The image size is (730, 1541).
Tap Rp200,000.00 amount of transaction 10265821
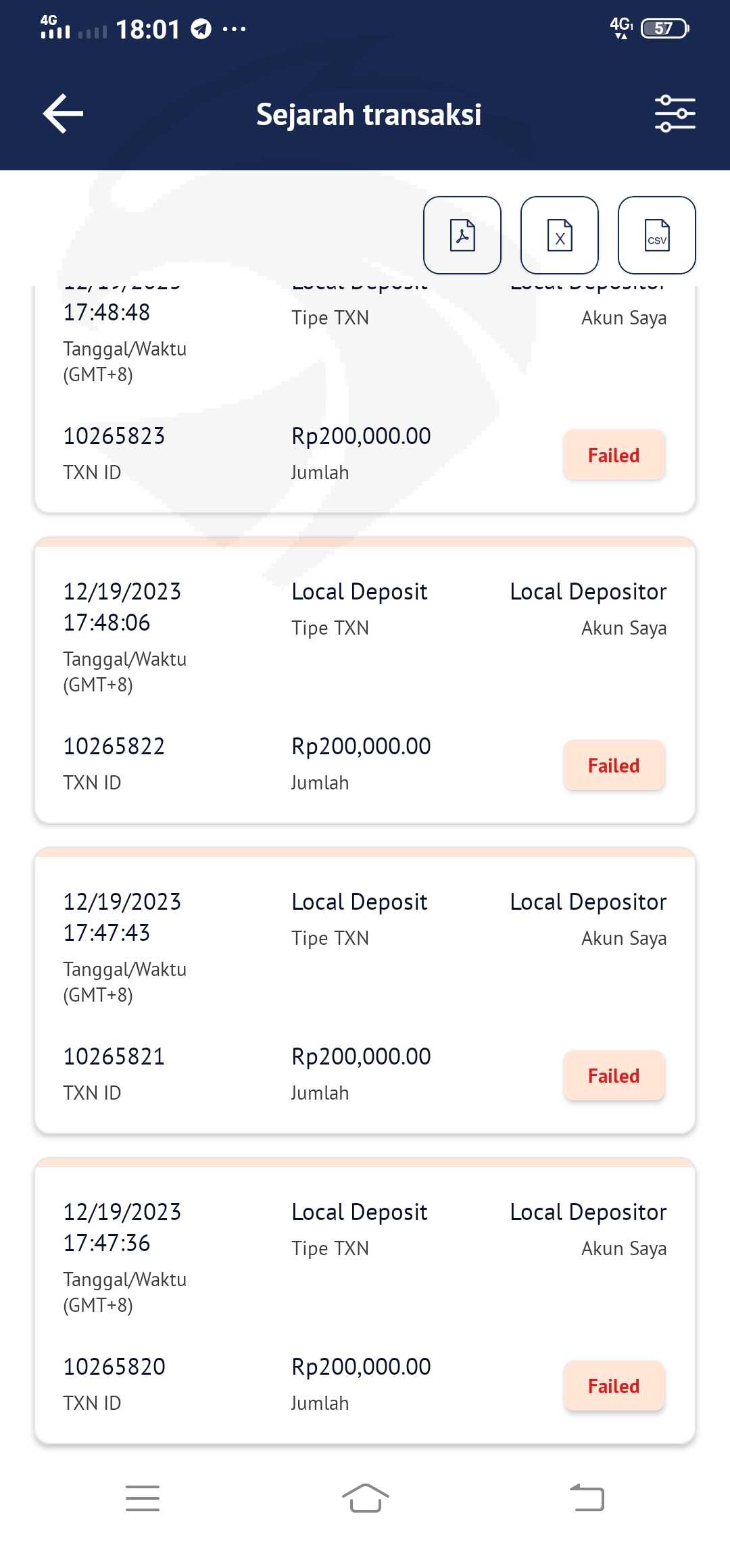[361, 1056]
